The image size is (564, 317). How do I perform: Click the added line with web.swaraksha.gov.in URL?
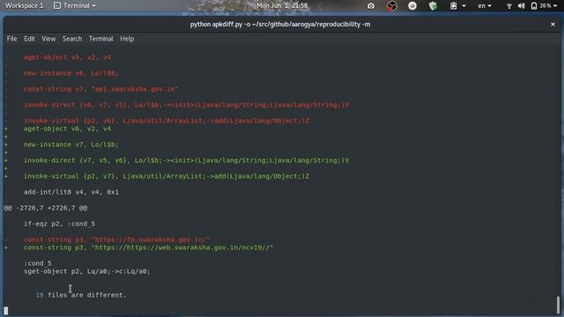coord(149,247)
